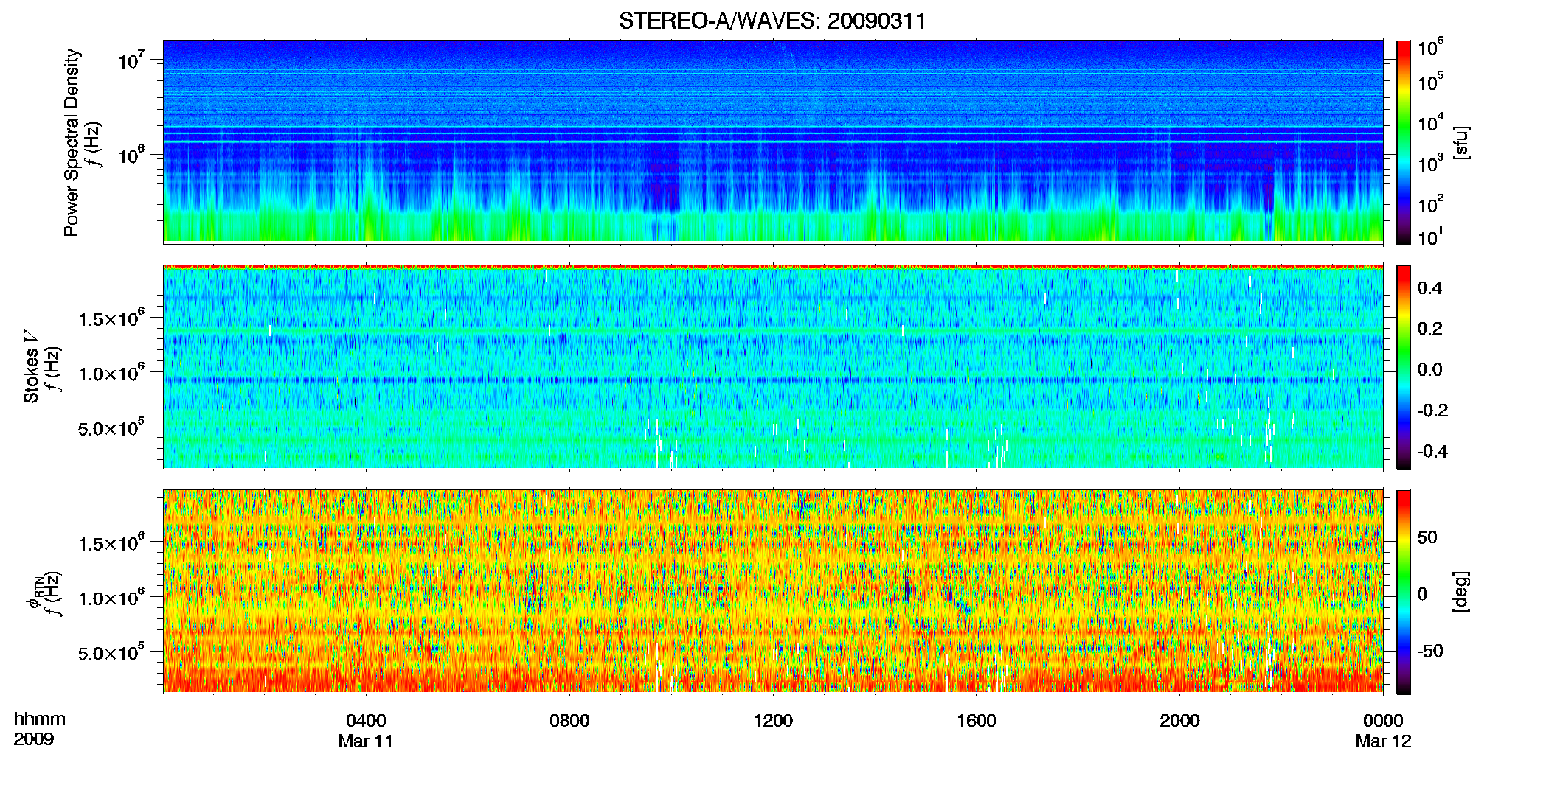This screenshot has height=796, width=1546.
Task: Click the Stokes V spectrogram panel
Action: (x=773, y=366)
